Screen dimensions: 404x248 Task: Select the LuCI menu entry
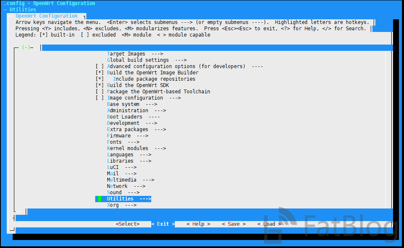(x=122, y=167)
